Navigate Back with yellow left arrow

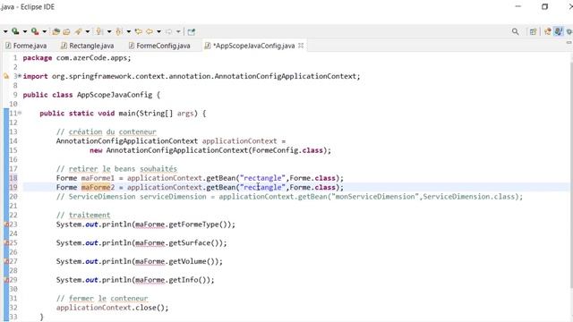(x=150, y=32)
